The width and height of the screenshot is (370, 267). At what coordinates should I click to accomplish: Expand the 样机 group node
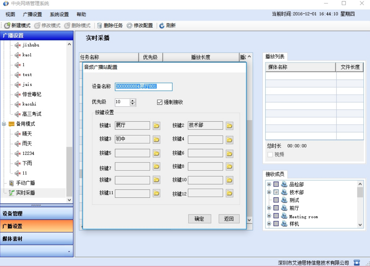pos(269,224)
